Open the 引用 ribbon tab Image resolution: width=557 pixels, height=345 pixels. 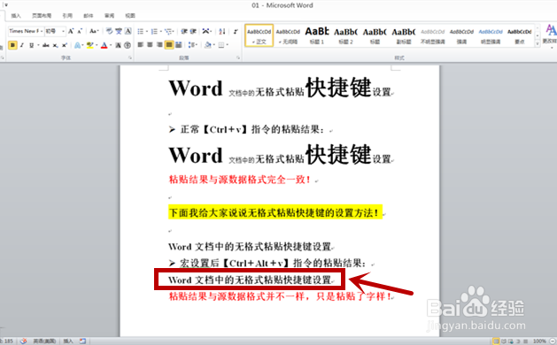(x=67, y=16)
